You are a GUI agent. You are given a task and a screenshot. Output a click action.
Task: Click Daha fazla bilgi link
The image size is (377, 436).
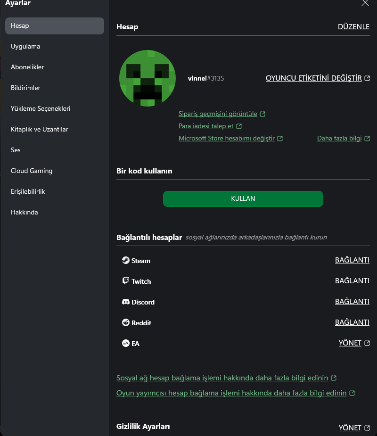click(x=339, y=138)
